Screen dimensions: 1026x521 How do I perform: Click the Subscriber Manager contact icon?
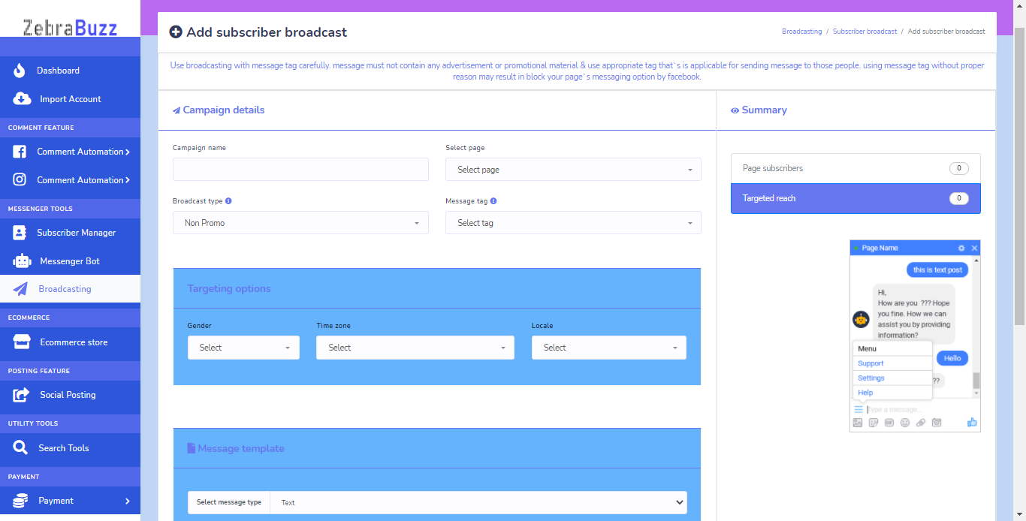click(20, 233)
